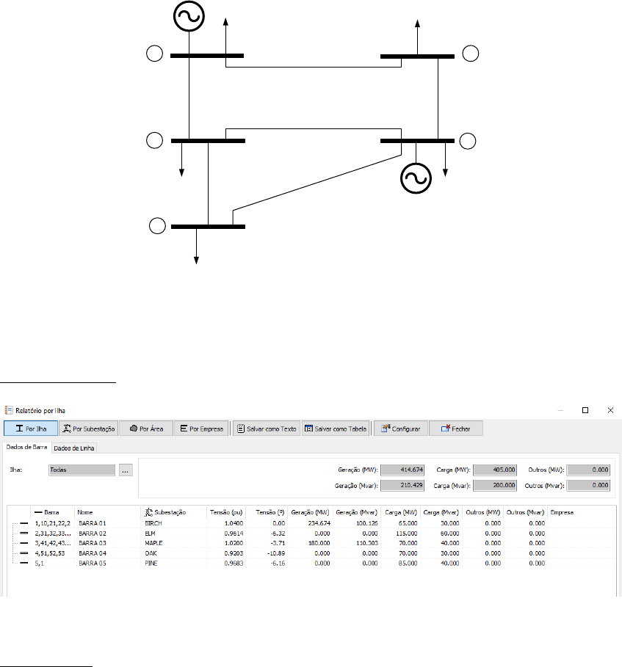The image size is (622, 667).
Task: Click the Ilha field showing Todas
Action: click(x=81, y=470)
